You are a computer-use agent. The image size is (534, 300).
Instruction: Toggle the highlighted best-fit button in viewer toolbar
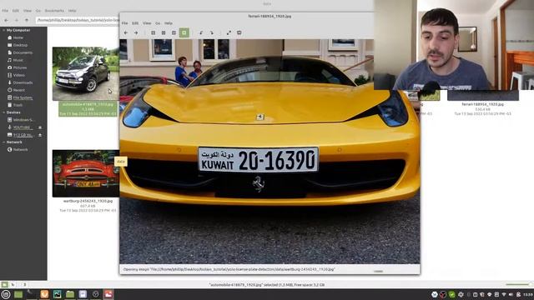(x=184, y=32)
